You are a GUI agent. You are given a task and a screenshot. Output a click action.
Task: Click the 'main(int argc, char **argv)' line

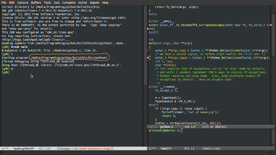pyautogui.click(x=170, y=43)
